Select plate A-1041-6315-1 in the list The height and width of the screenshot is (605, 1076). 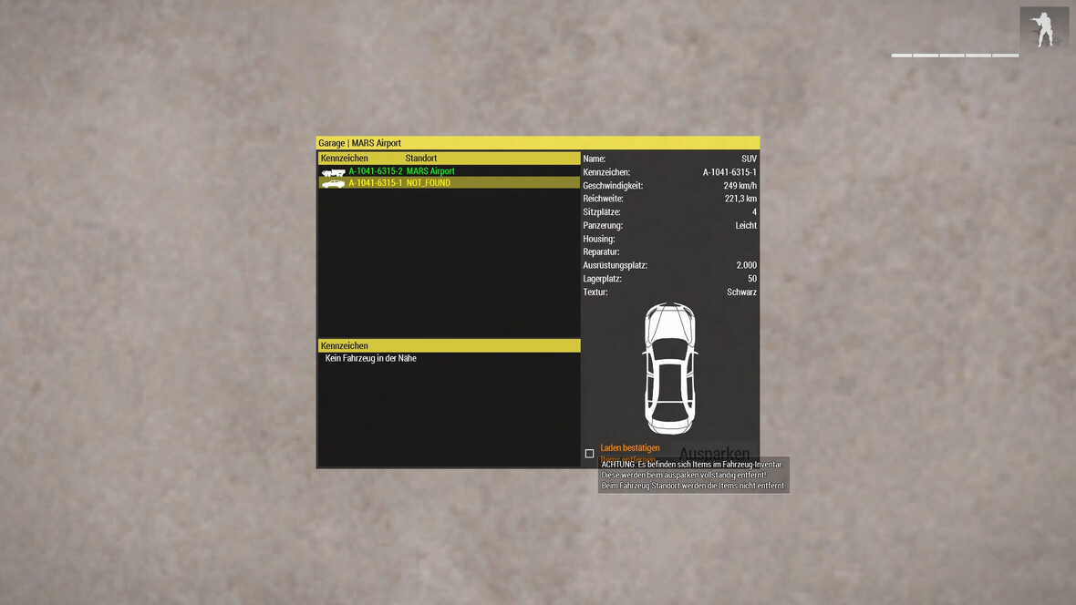point(376,183)
